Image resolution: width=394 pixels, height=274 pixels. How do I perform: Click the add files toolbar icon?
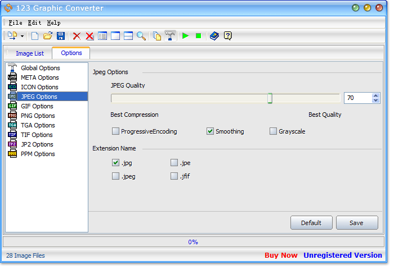[x=12, y=36]
